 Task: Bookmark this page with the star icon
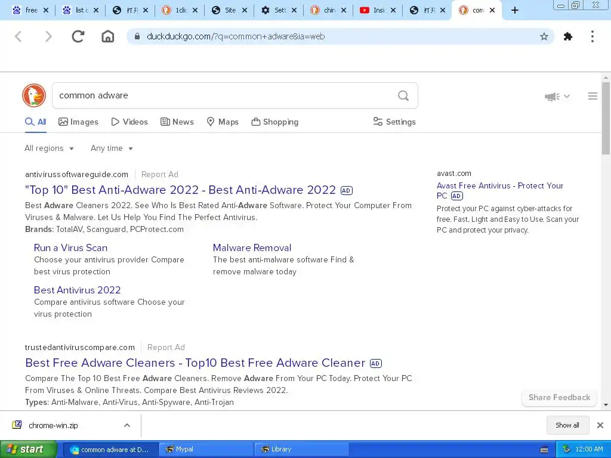pos(544,36)
